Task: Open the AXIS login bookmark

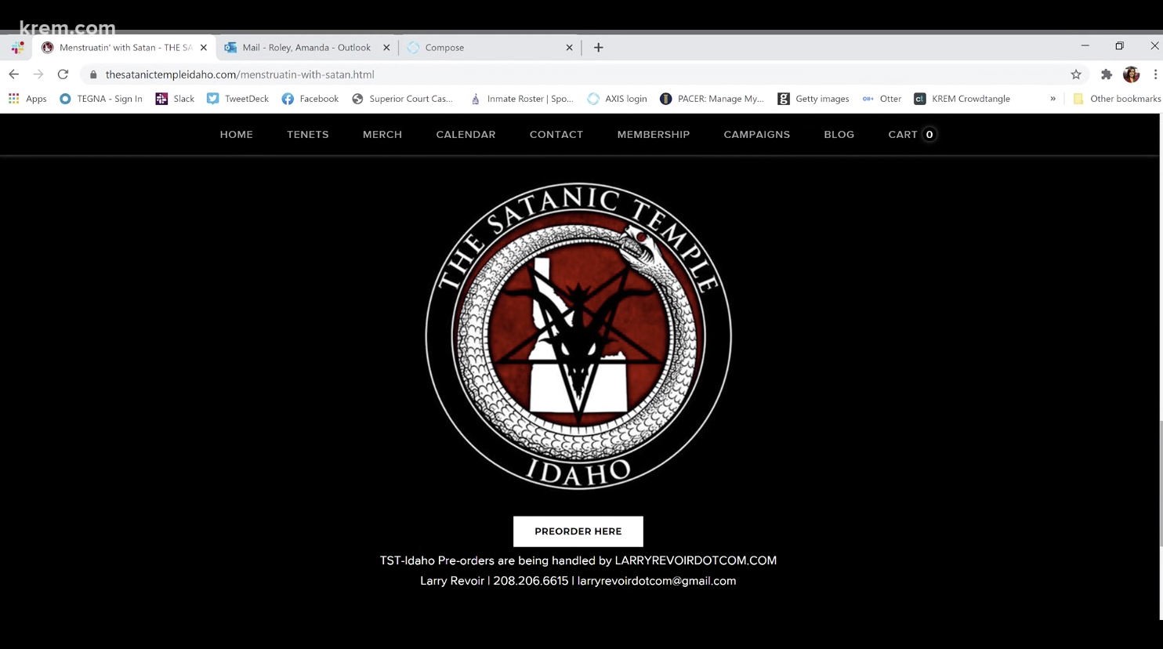Action: point(617,99)
